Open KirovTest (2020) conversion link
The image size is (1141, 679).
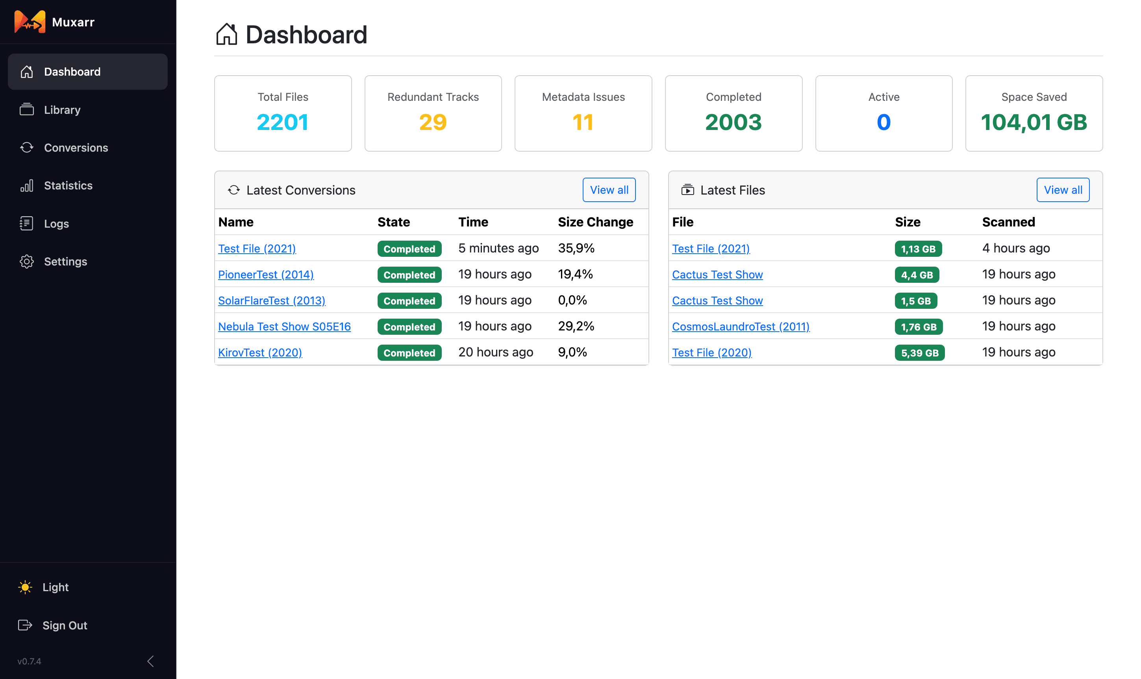click(260, 353)
